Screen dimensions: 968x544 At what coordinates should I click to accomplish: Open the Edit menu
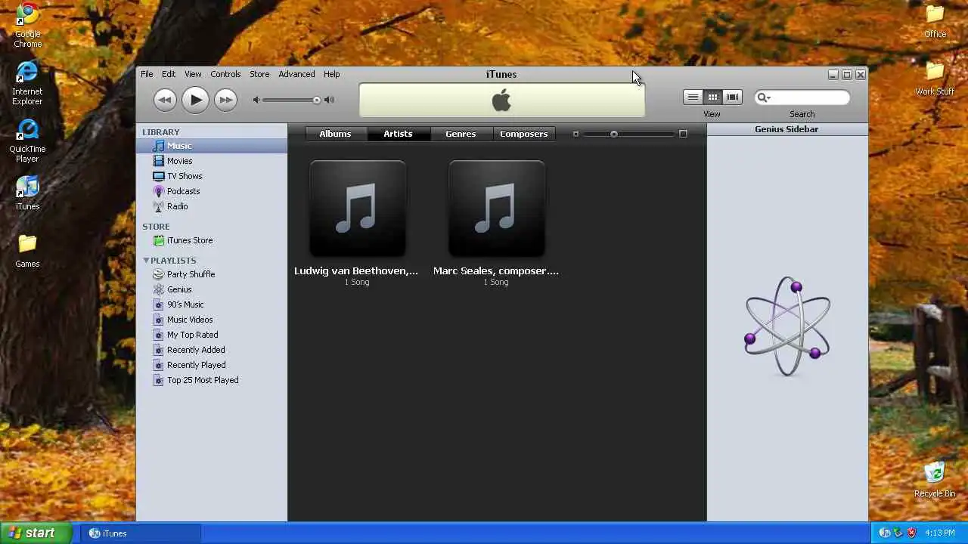click(169, 74)
